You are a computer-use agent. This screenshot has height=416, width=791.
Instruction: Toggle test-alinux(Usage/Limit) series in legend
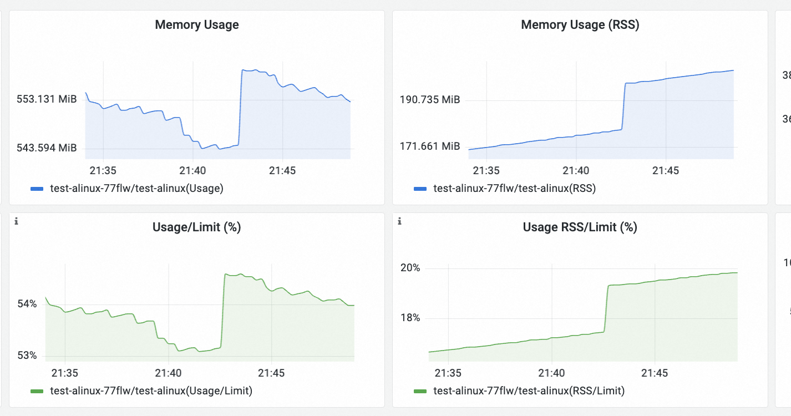(x=151, y=391)
